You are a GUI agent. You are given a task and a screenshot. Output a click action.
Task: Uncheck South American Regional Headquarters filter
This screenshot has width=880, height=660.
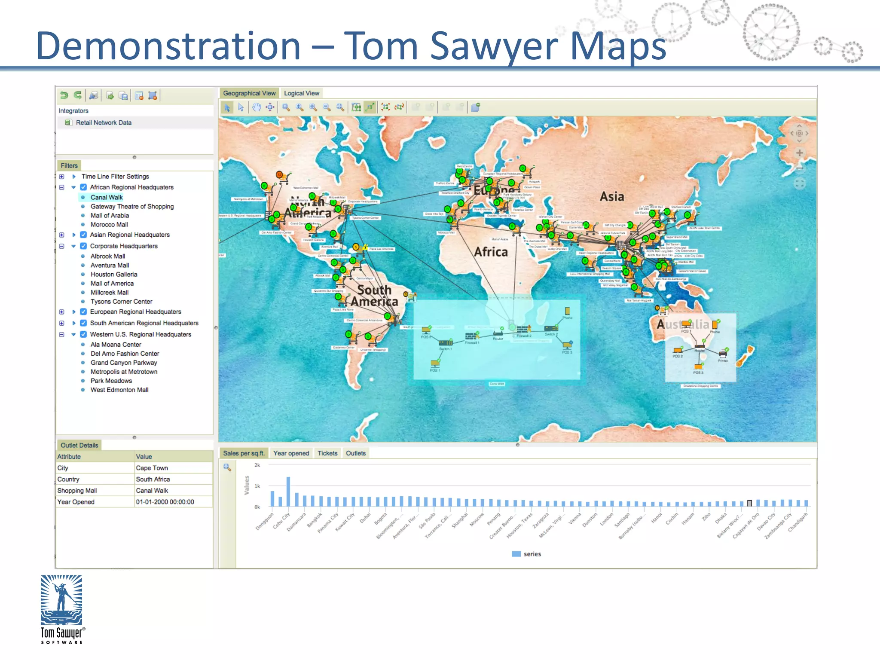click(83, 323)
